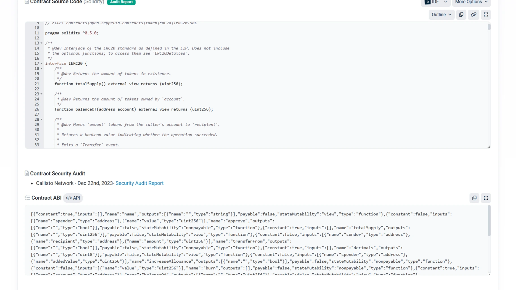Click the code viewer resize handle

tap(489, 146)
